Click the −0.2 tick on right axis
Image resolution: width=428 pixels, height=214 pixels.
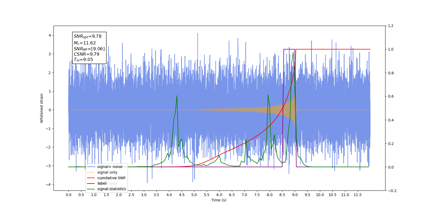click(392, 191)
